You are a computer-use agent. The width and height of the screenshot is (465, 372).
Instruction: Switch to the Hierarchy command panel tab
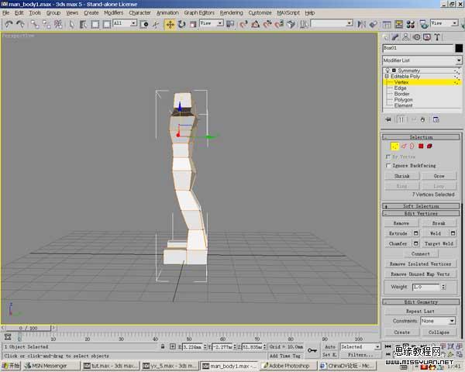(x=406, y=37)
